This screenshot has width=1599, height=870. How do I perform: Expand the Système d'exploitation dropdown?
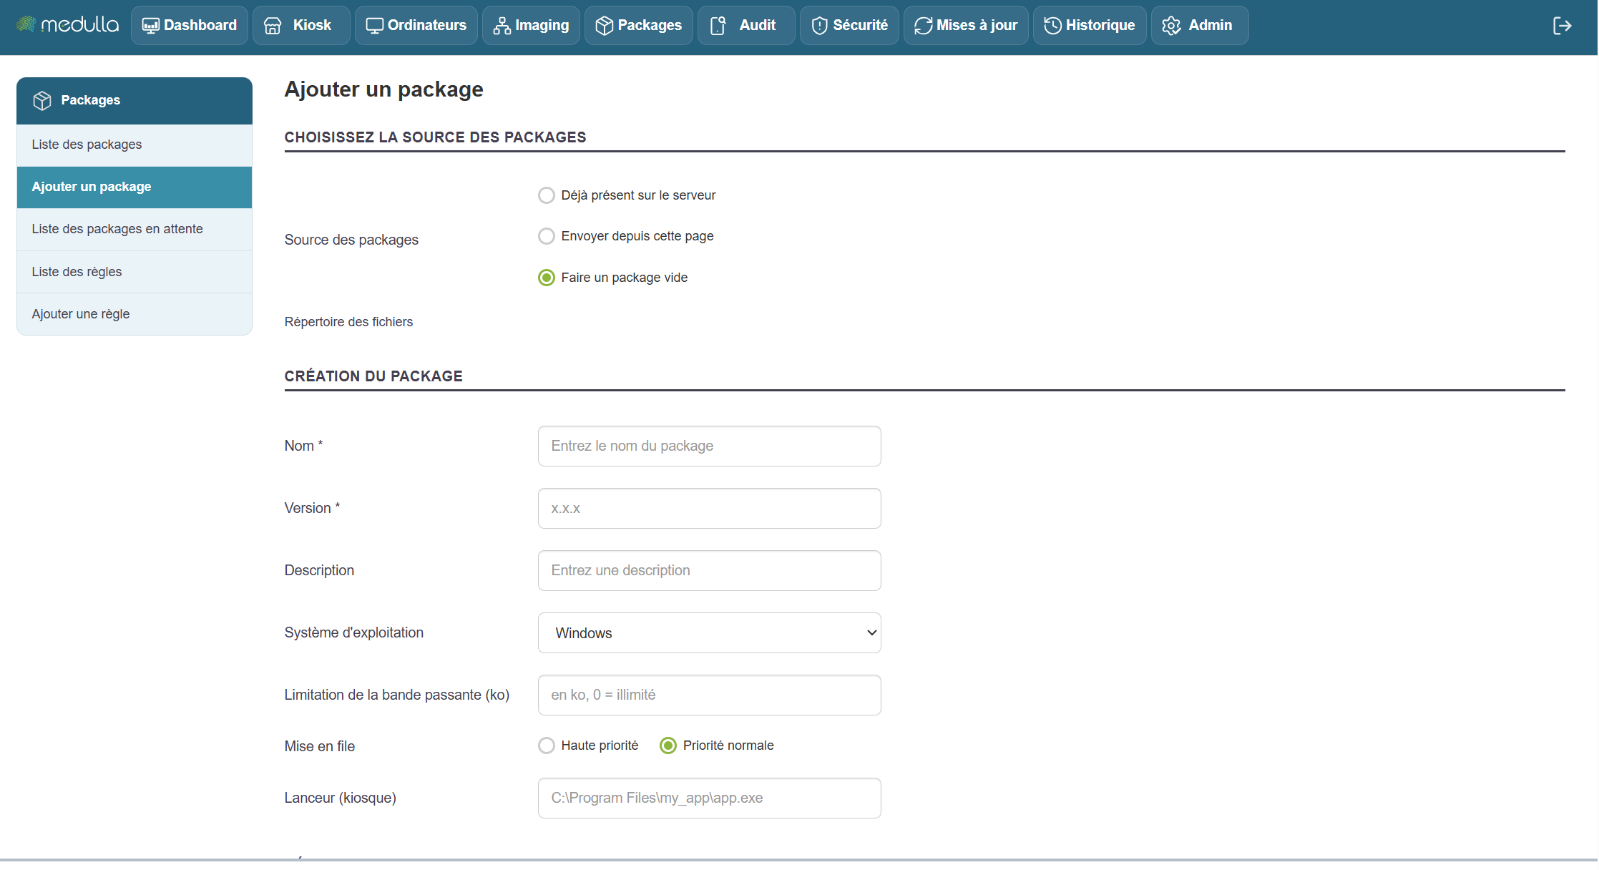click(x=709, y=632)
